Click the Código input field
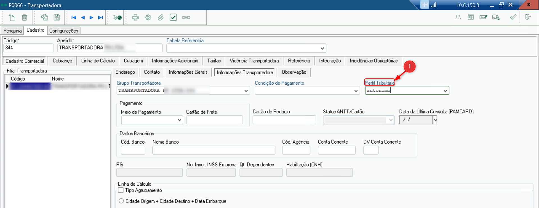 [x=28, y=48]
